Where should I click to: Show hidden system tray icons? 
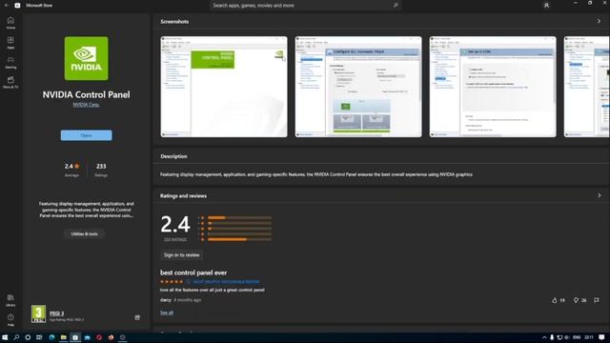point(544,337)
